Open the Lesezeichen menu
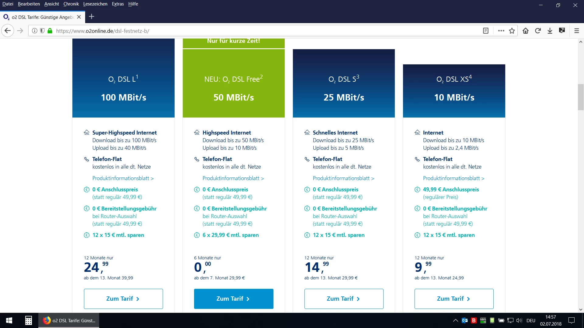Image resolution: width=584 pixels, height=328 pixels. (x=95, y=4)
